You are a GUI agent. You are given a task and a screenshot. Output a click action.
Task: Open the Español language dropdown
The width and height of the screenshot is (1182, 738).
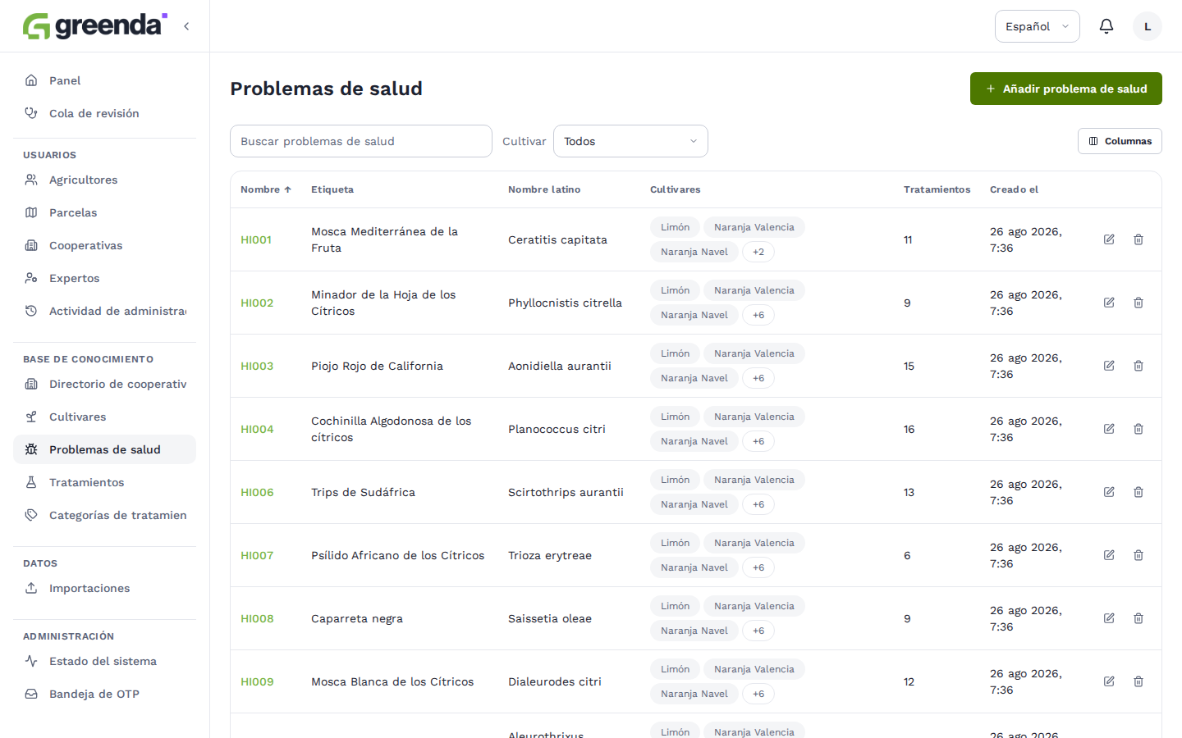[1038, 26]
